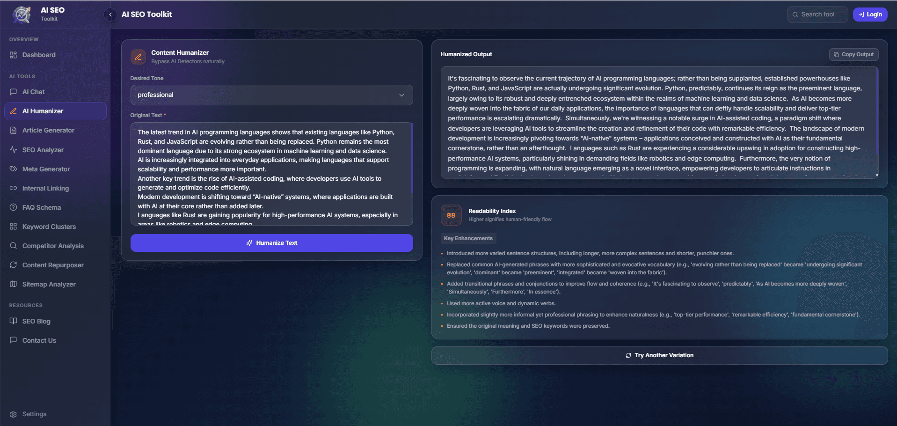Viewport: 897px width, 426px height.
Task: Open the Meta Generator tool icon
Action: pyautogui.click(x=14, y=169)
